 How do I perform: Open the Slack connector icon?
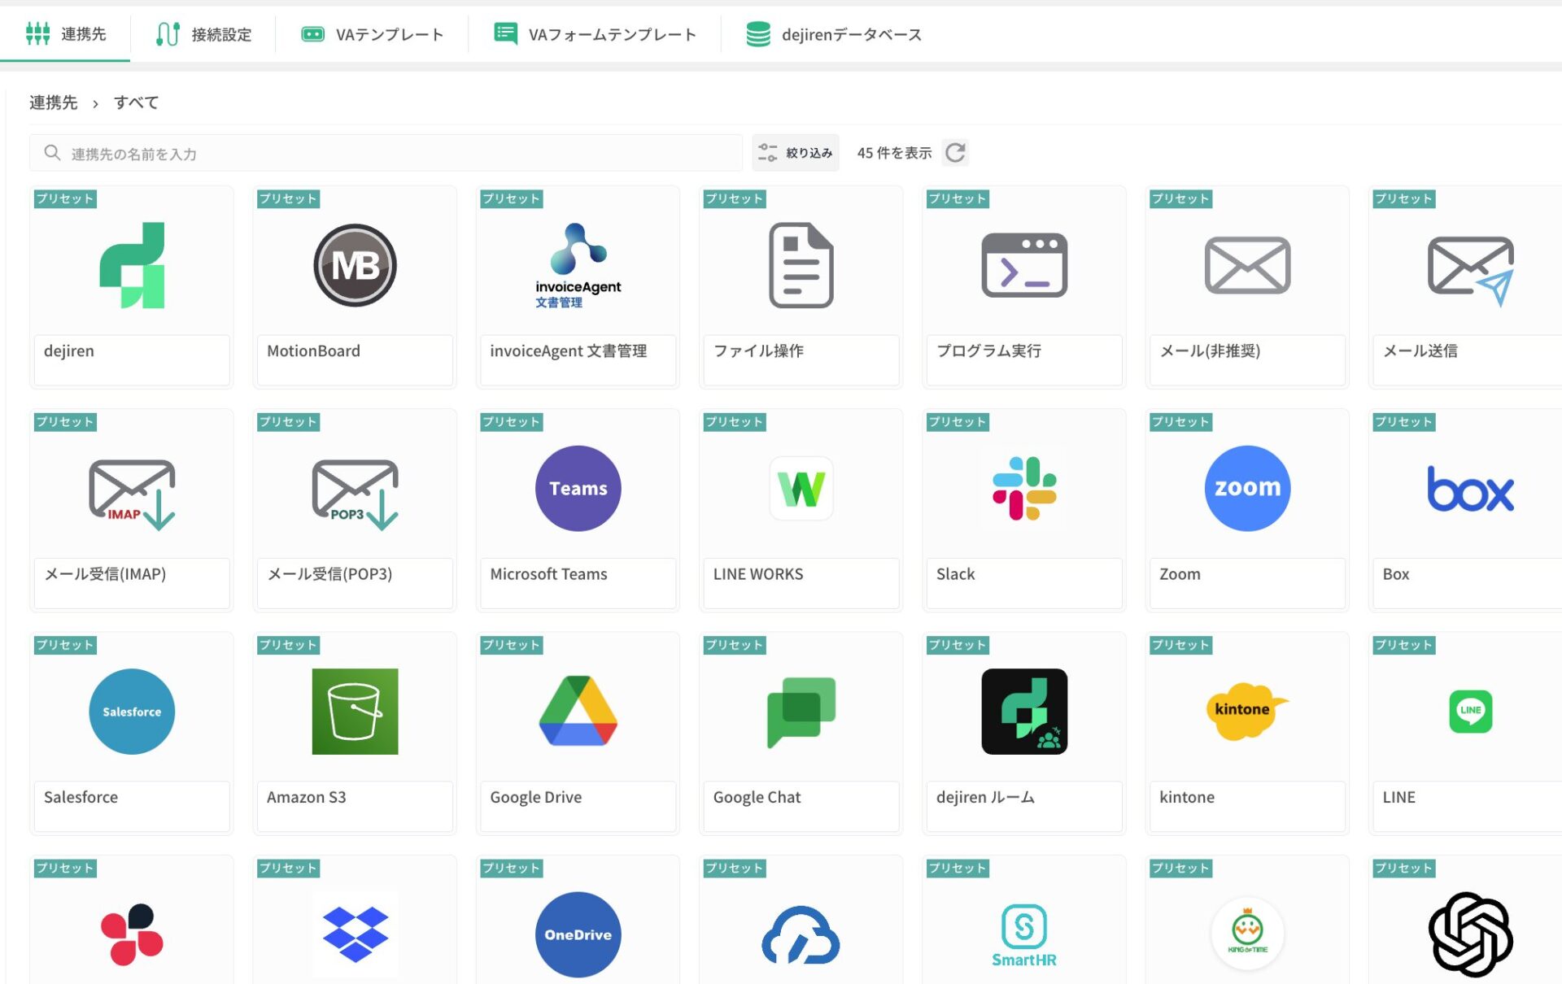point(1024,488)
